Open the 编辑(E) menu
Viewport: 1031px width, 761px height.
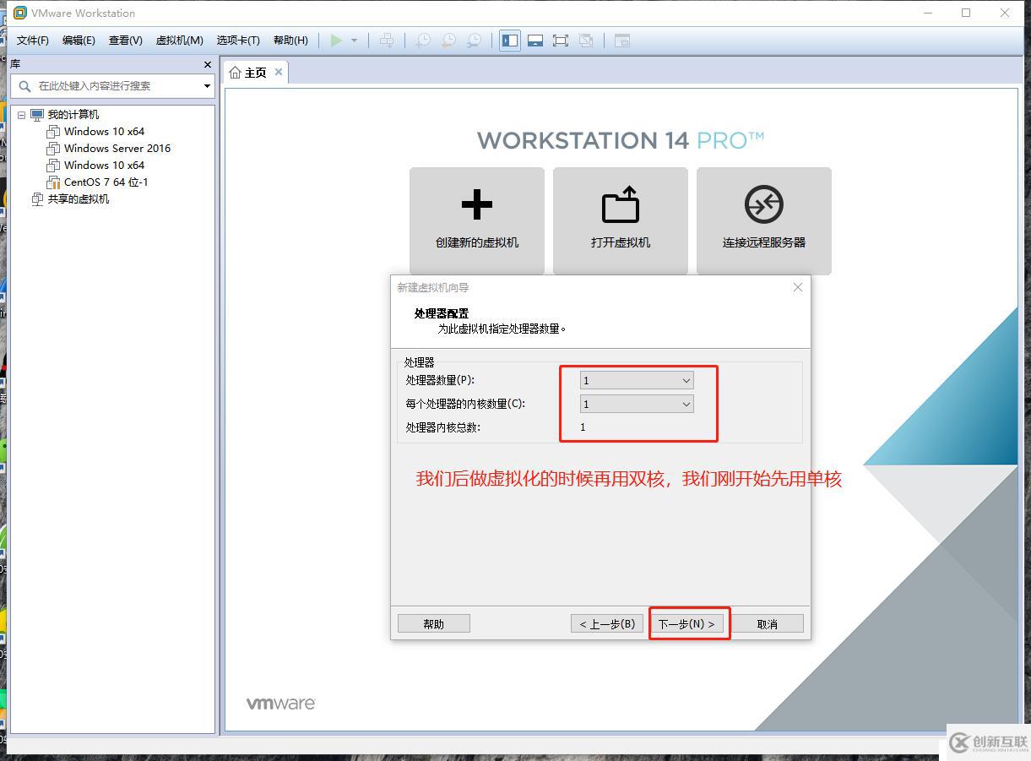tap(79, 41)
